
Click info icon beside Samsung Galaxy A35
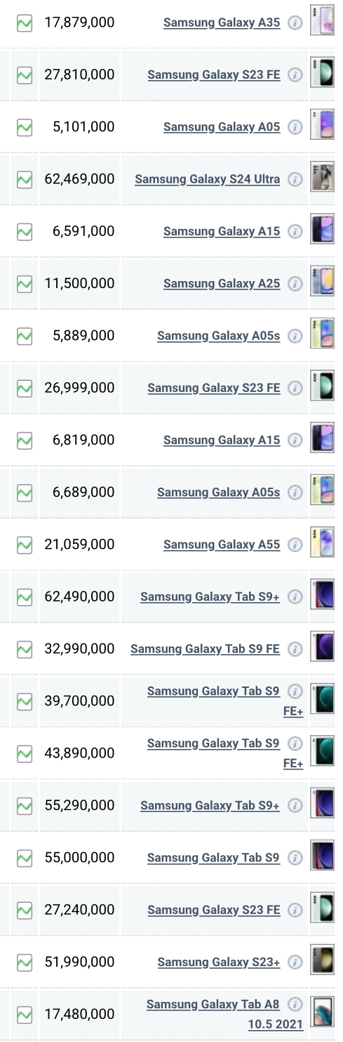[296, 22]
